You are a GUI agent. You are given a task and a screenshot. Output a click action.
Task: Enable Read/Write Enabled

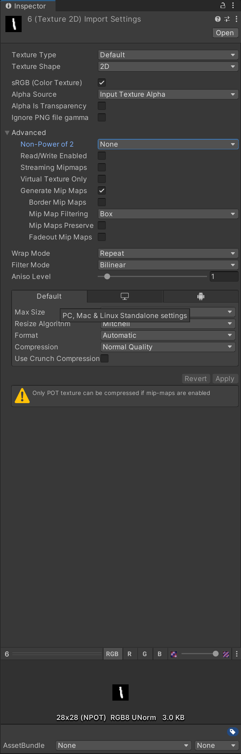coord(102,156)
